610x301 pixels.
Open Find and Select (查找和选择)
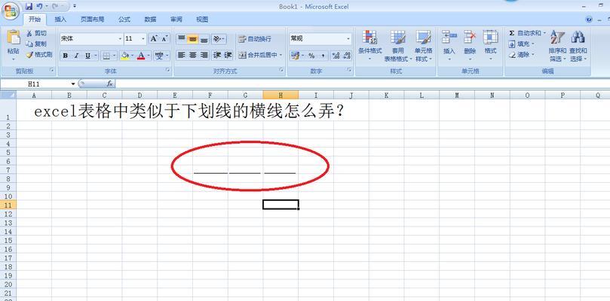click(x=578, y=46)
